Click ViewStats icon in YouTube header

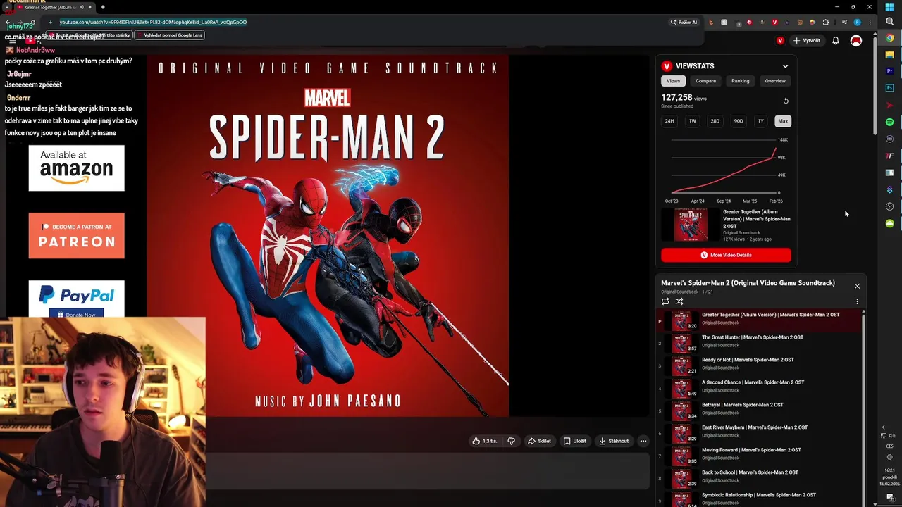click(x=780, y=41)
